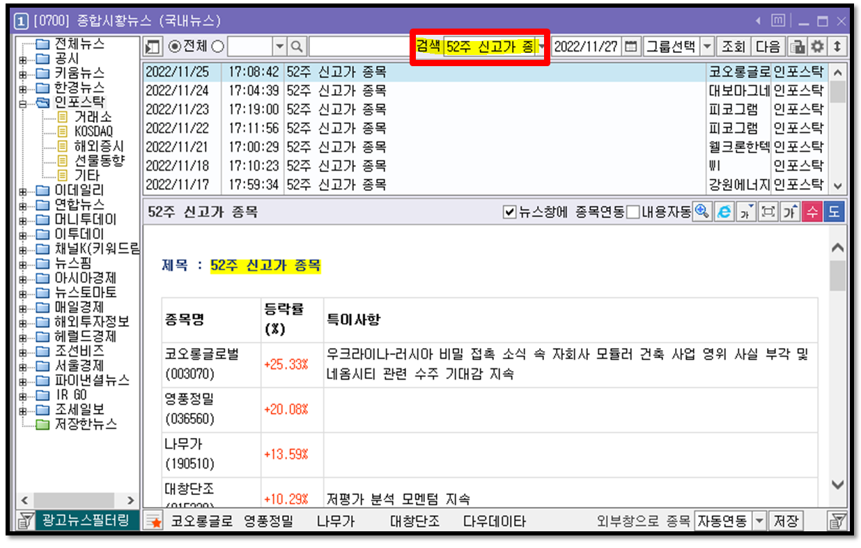Screen dimensions: 861x548
Task: Click the starred list icon on the bottom bar
Action: tap(154, 522)
